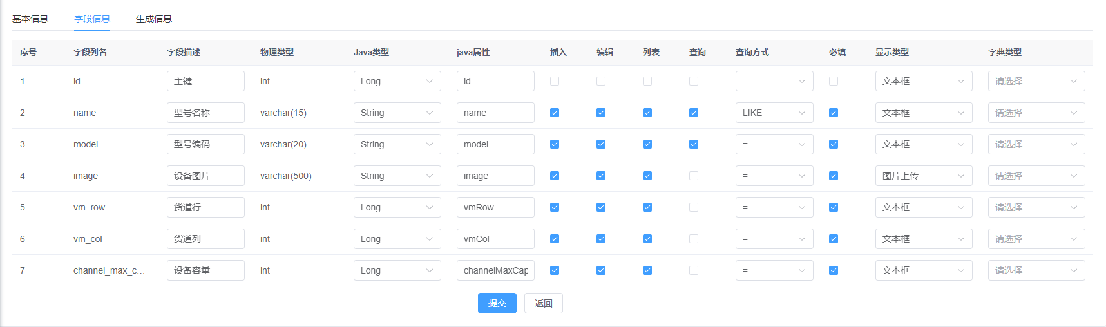
Task: Tick the 必填 checkbox for id row
Action: [834, 81]
